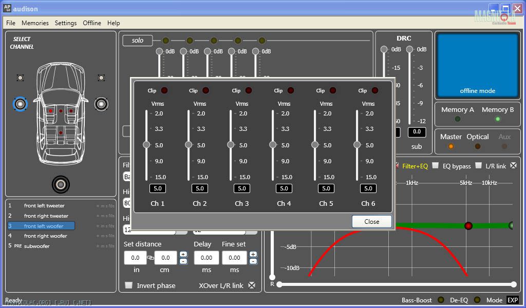
Task: Toggle the first solo channel LED
Action: pos(166,41)
